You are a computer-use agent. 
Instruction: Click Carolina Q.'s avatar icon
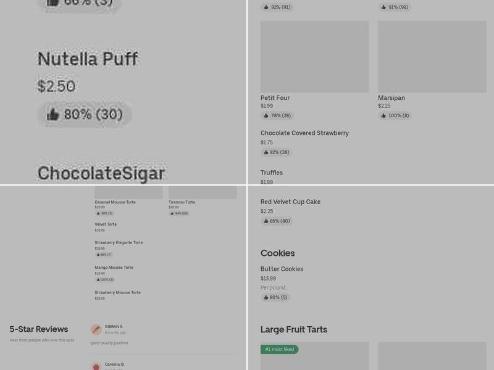pyautogui.click(x=96, y=366)
